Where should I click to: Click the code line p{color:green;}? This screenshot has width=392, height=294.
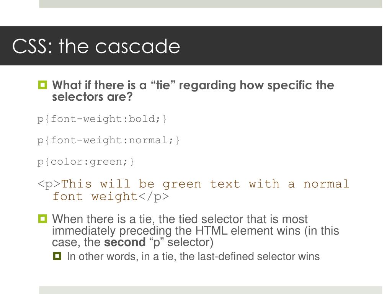pos(86,162)
